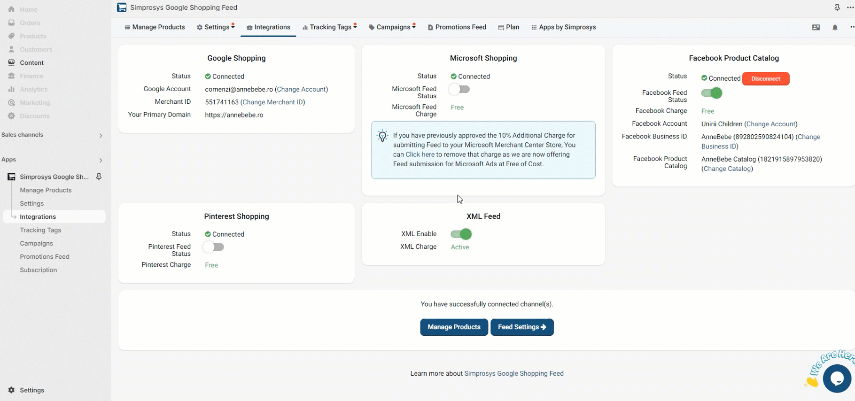Viewport: 855px width, 401px height.
Task: Click the pin icon in top header
Action: (837, 8)
